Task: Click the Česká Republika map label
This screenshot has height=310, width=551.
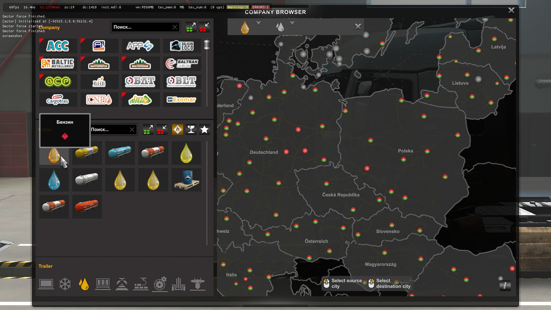Action: point(341,195)
